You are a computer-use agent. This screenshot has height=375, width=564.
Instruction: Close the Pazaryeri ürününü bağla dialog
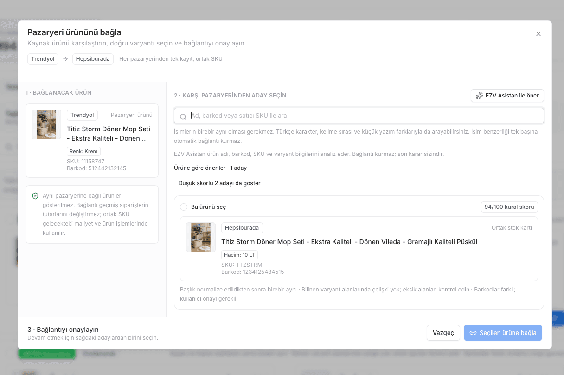(x=538, y=34)
